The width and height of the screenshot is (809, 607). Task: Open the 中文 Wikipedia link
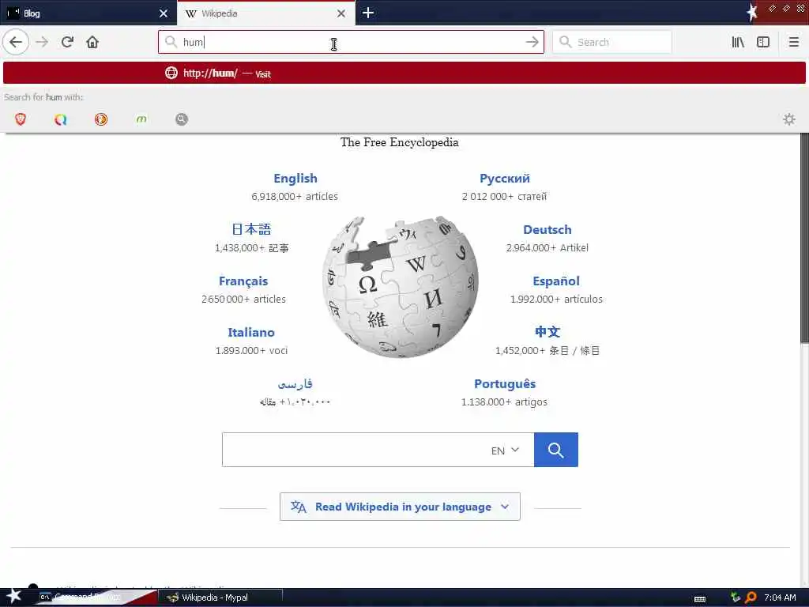pos(547,331)
